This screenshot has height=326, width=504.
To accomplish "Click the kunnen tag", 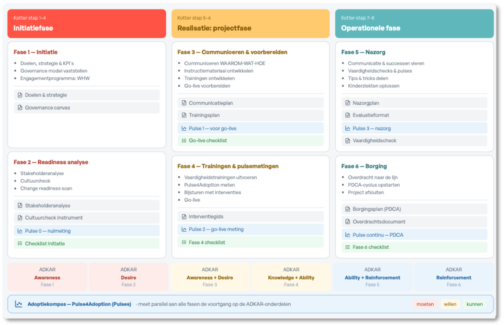I will point(474,304).
